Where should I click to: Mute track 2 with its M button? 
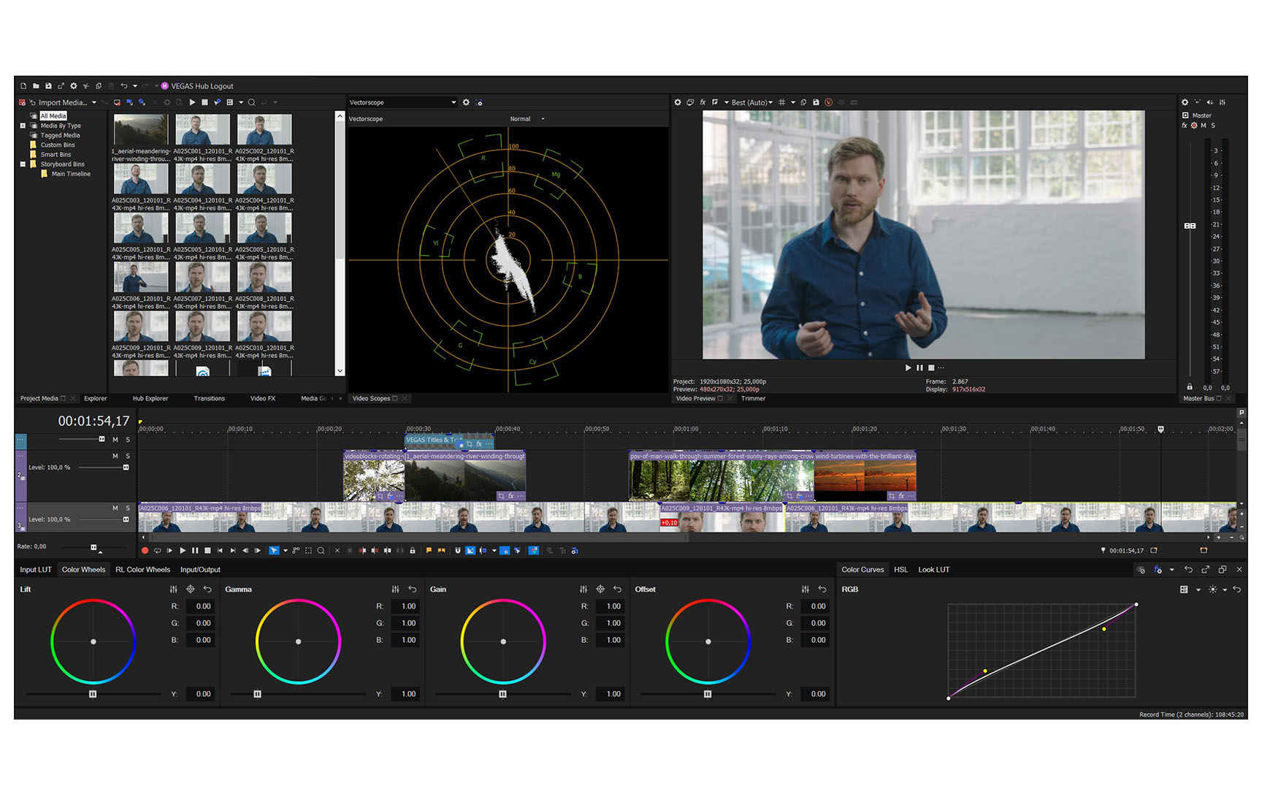pyautogui.click(x=115, y=456)
